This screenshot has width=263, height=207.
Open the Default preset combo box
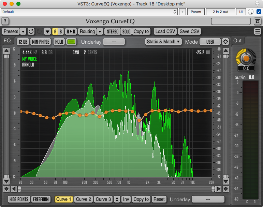click(89, 12)
